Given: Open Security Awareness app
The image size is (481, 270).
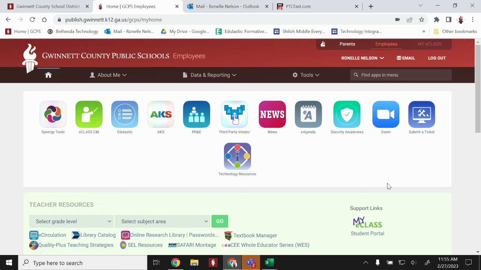Looking at the screenshot, I should tap(347, 114).
